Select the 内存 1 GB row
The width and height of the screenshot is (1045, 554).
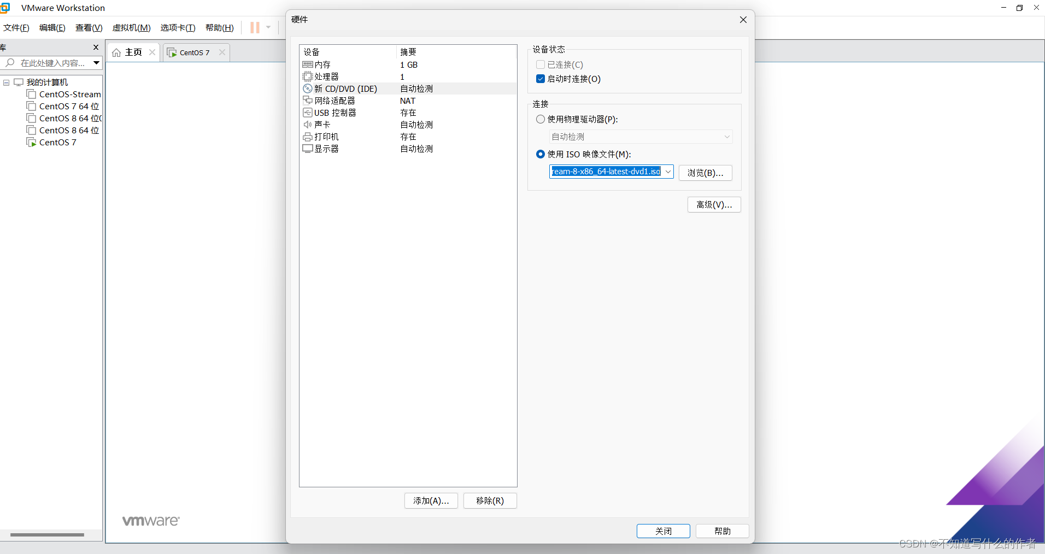[408, 64]
